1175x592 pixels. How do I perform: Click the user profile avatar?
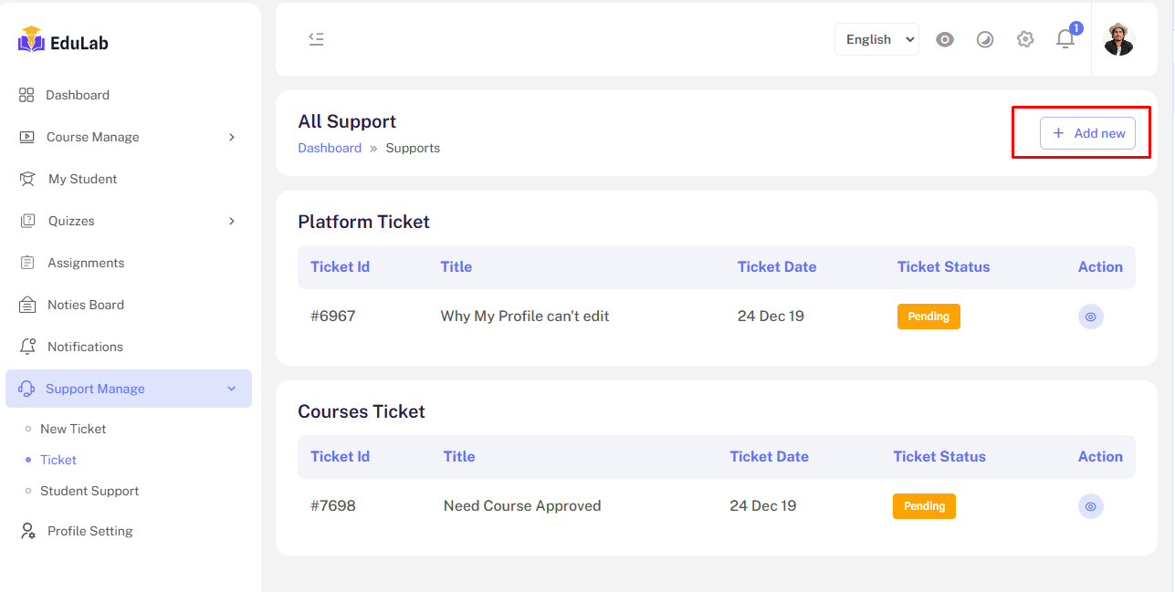[1118, 39]
